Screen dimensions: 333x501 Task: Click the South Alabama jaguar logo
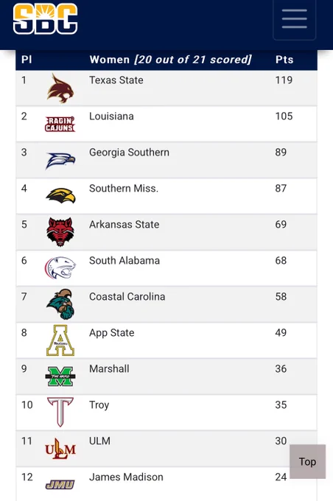(x=60, y=267)
